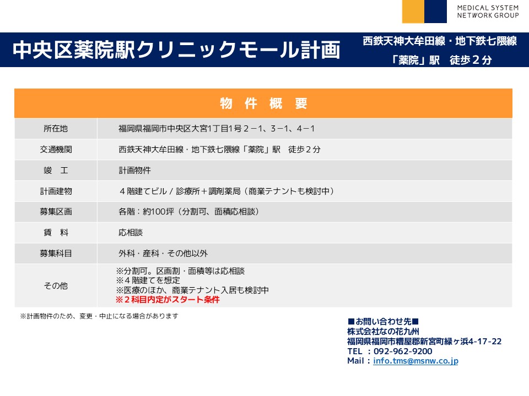Click the orange 物件概要 table header
Screen dimensions: 529x396
[x=263, y=103]
